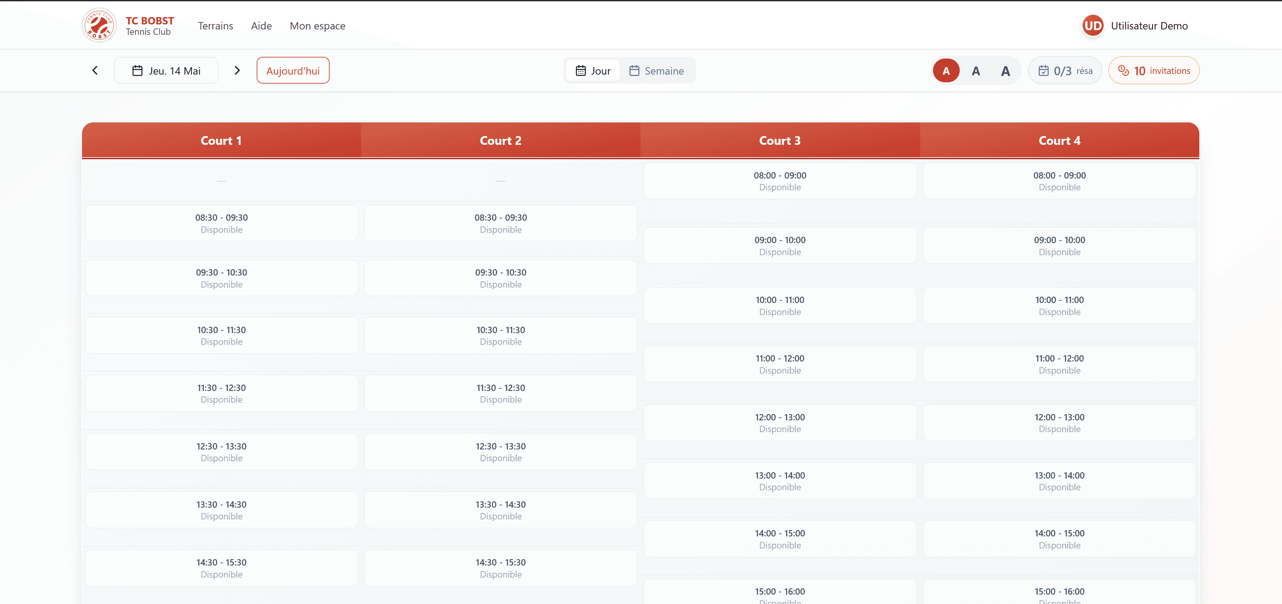Open Mon espace page

318,26
